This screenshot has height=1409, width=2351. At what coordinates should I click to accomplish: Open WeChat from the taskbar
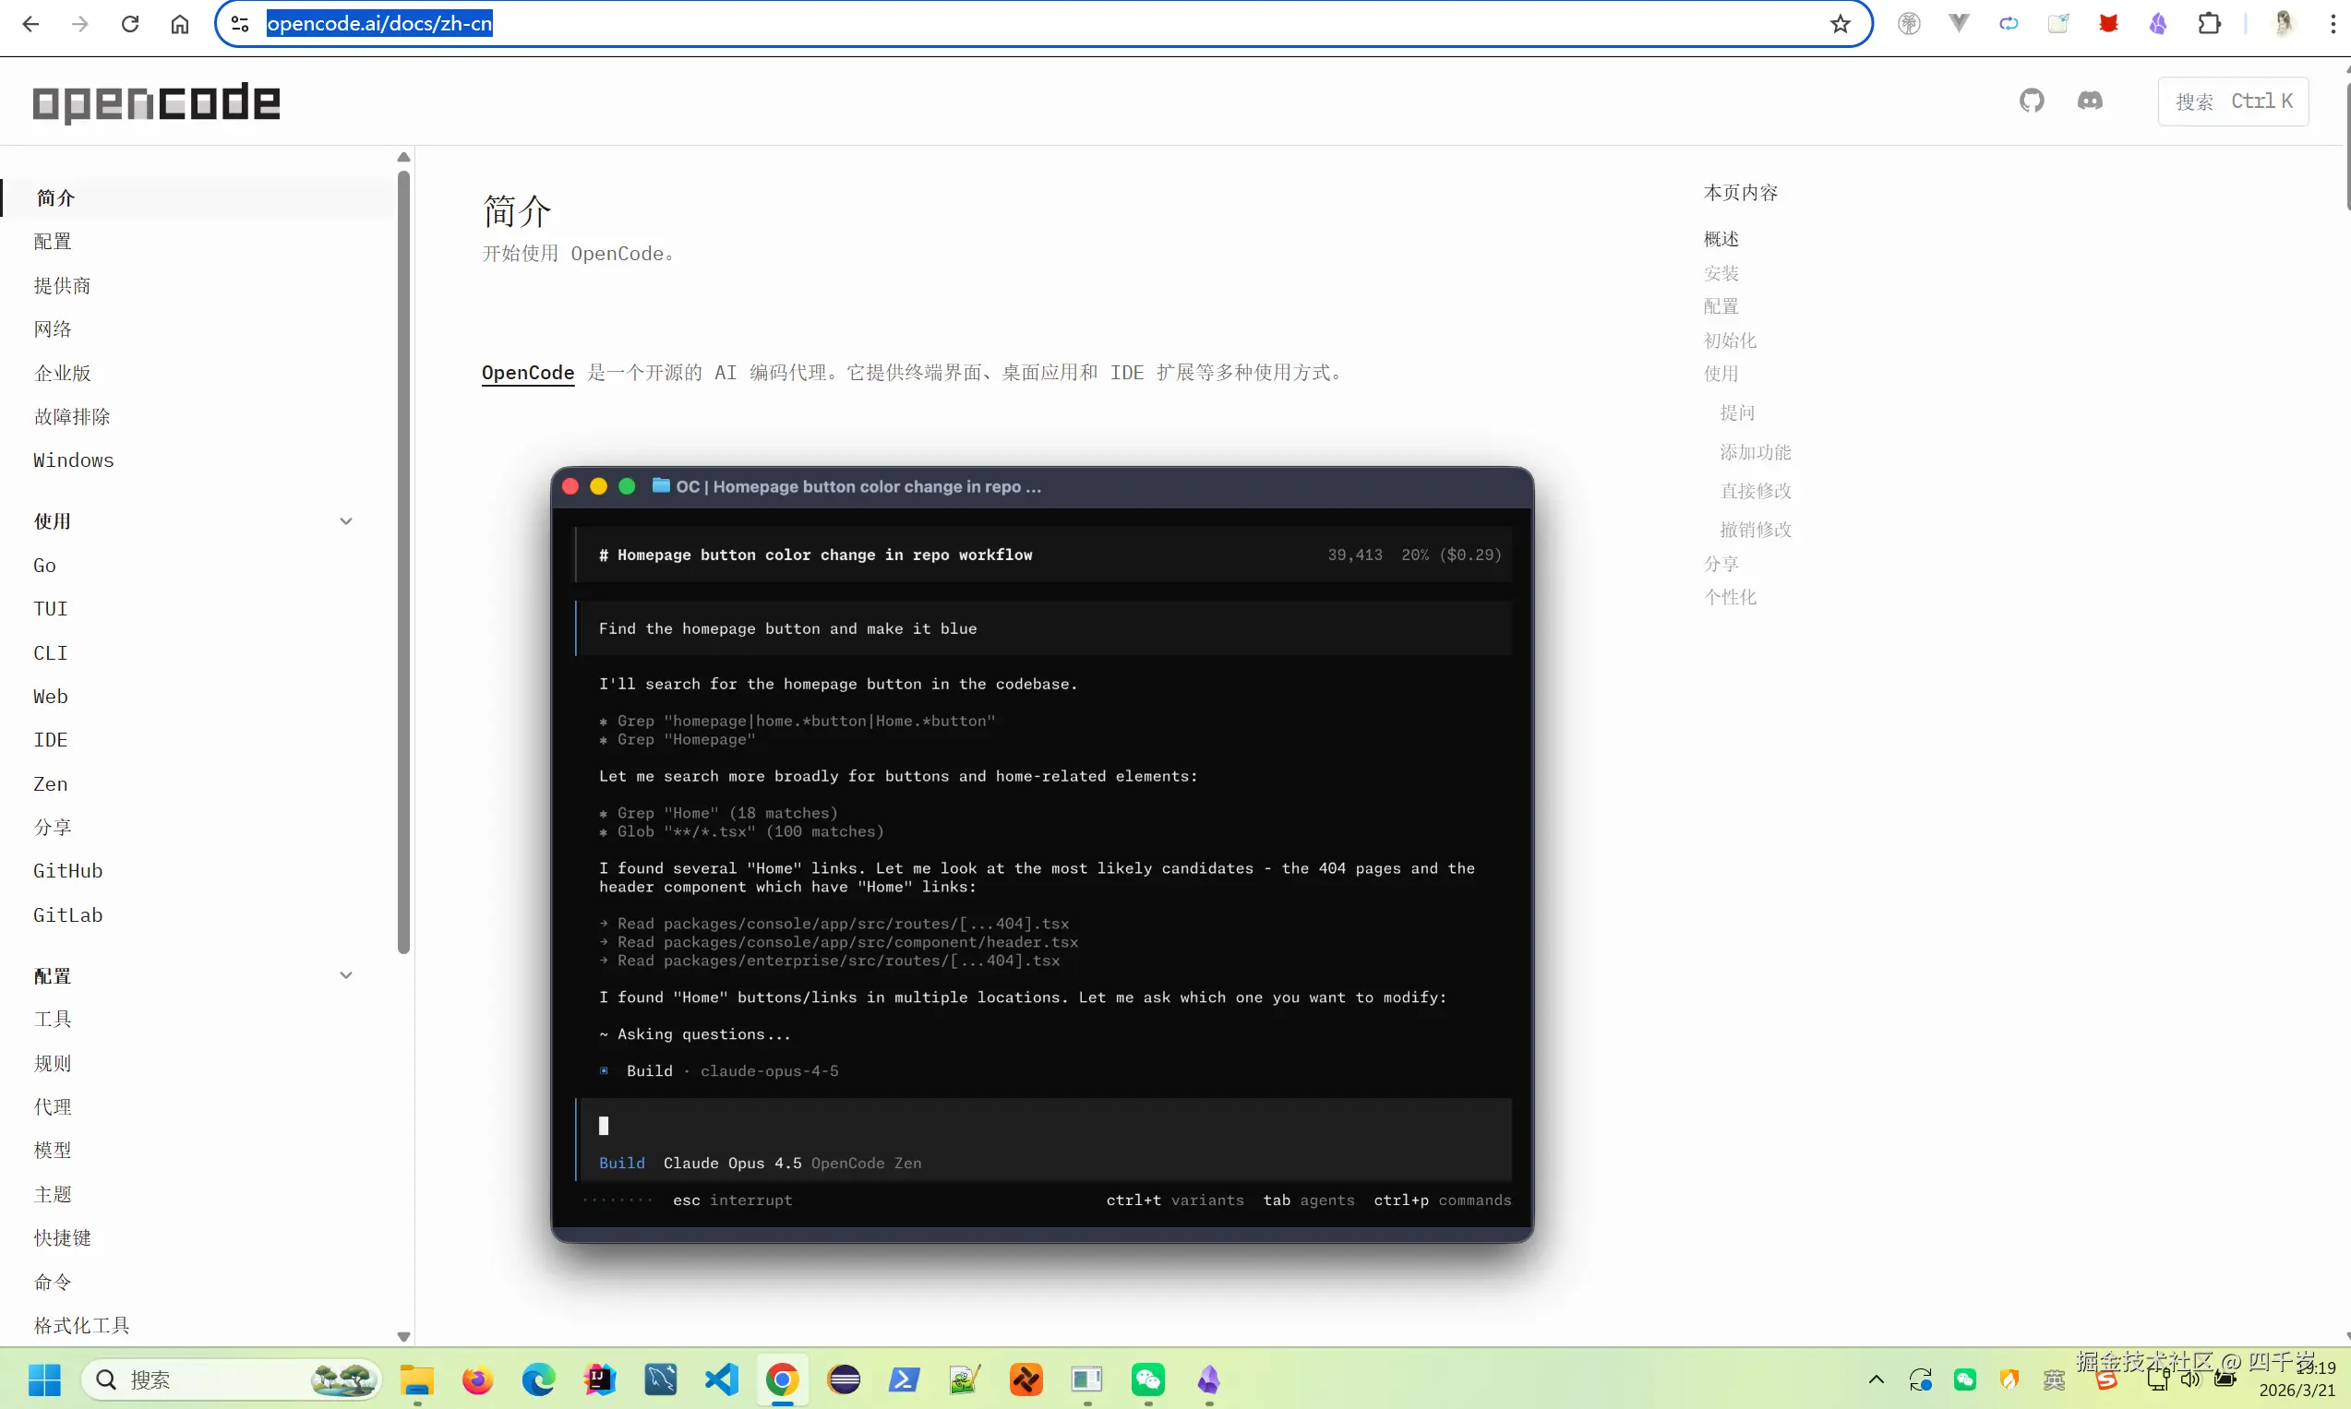coord(1148,1379)
